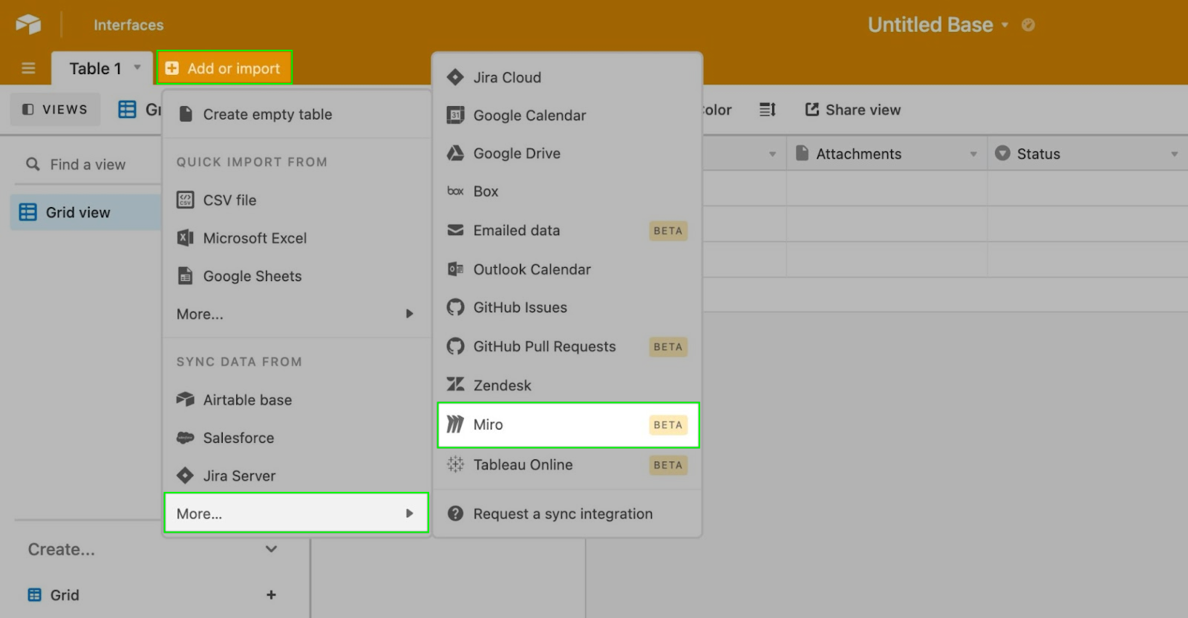Image resolution: width=1188 pixels, height=618 pixels.
Task: Sync data from Airtable base
Action: click(296, 400)
